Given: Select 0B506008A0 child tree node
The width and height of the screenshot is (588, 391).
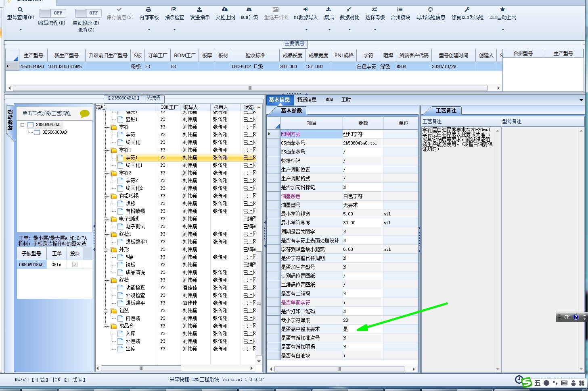Looking at the screenshot, I should pyautogui.click(x=54, y=132).
